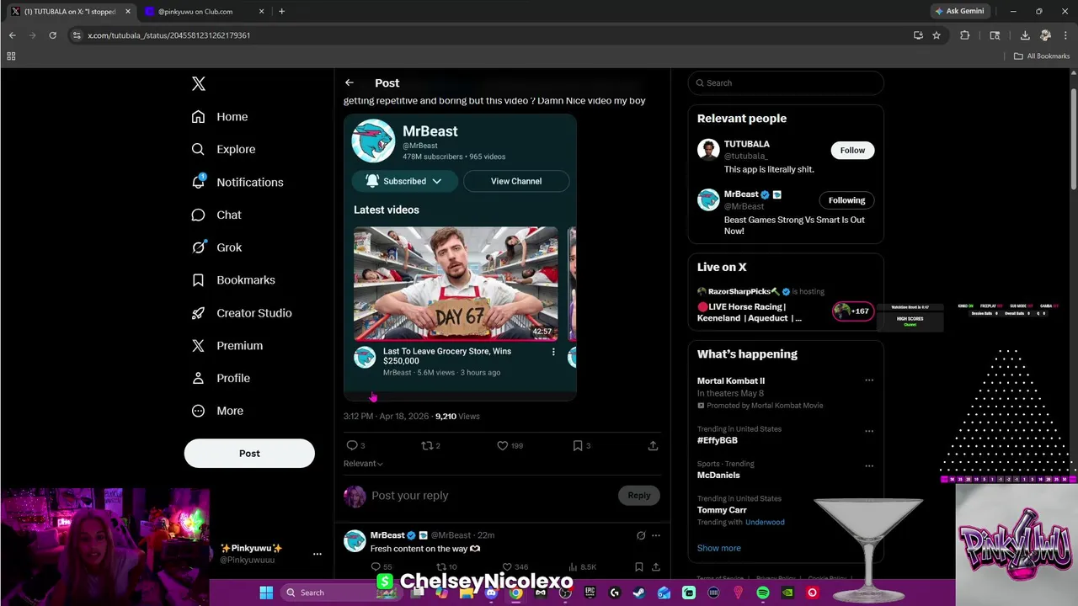Close the TUTUBALA on X browser tab
The image size is (1078, 606).
coord(128,12)
